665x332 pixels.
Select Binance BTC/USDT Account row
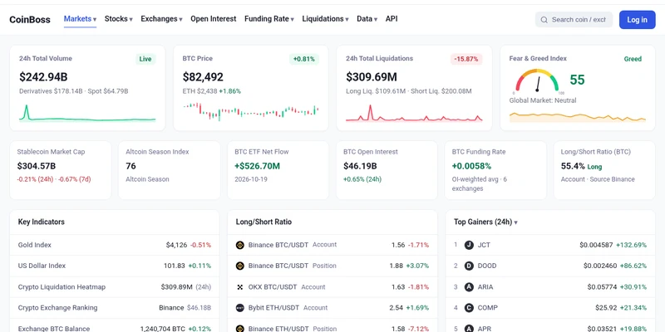coord(332,245)
